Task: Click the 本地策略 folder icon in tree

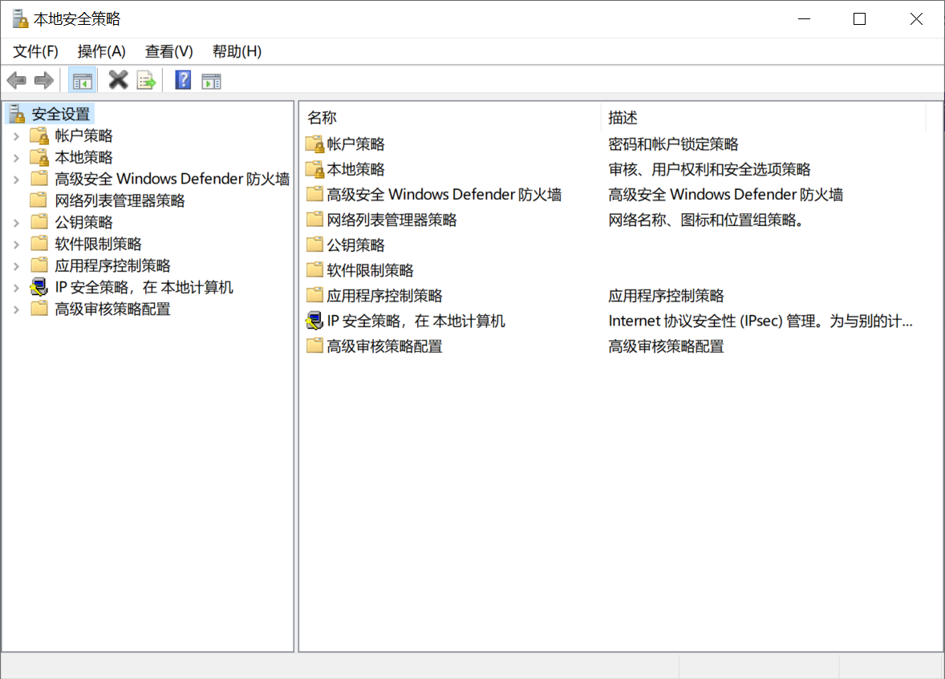Action: point(40,157)
